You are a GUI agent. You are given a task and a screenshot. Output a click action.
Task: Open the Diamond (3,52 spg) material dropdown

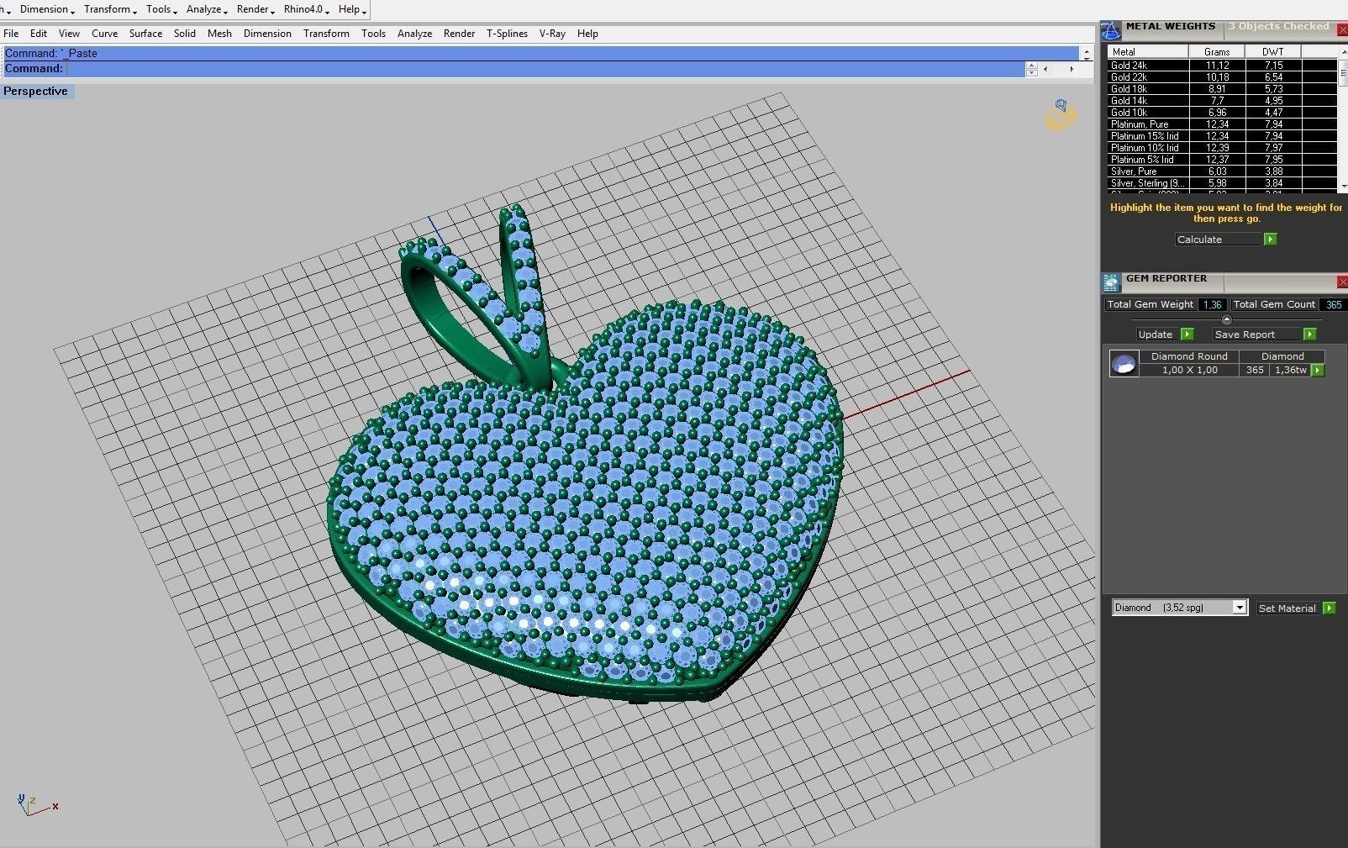coord(1239,608)
